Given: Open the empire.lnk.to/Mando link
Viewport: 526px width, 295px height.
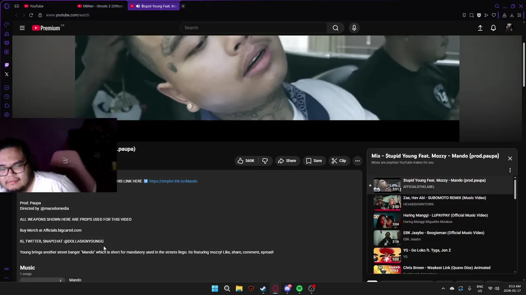Looking at the screenshot, I should [173, 181].
